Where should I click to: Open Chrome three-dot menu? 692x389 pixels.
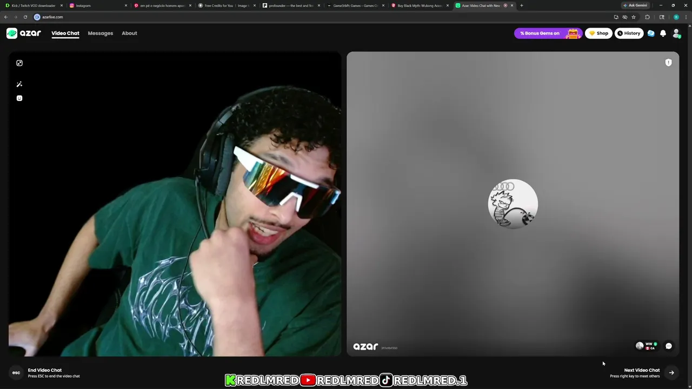(686, 17)
